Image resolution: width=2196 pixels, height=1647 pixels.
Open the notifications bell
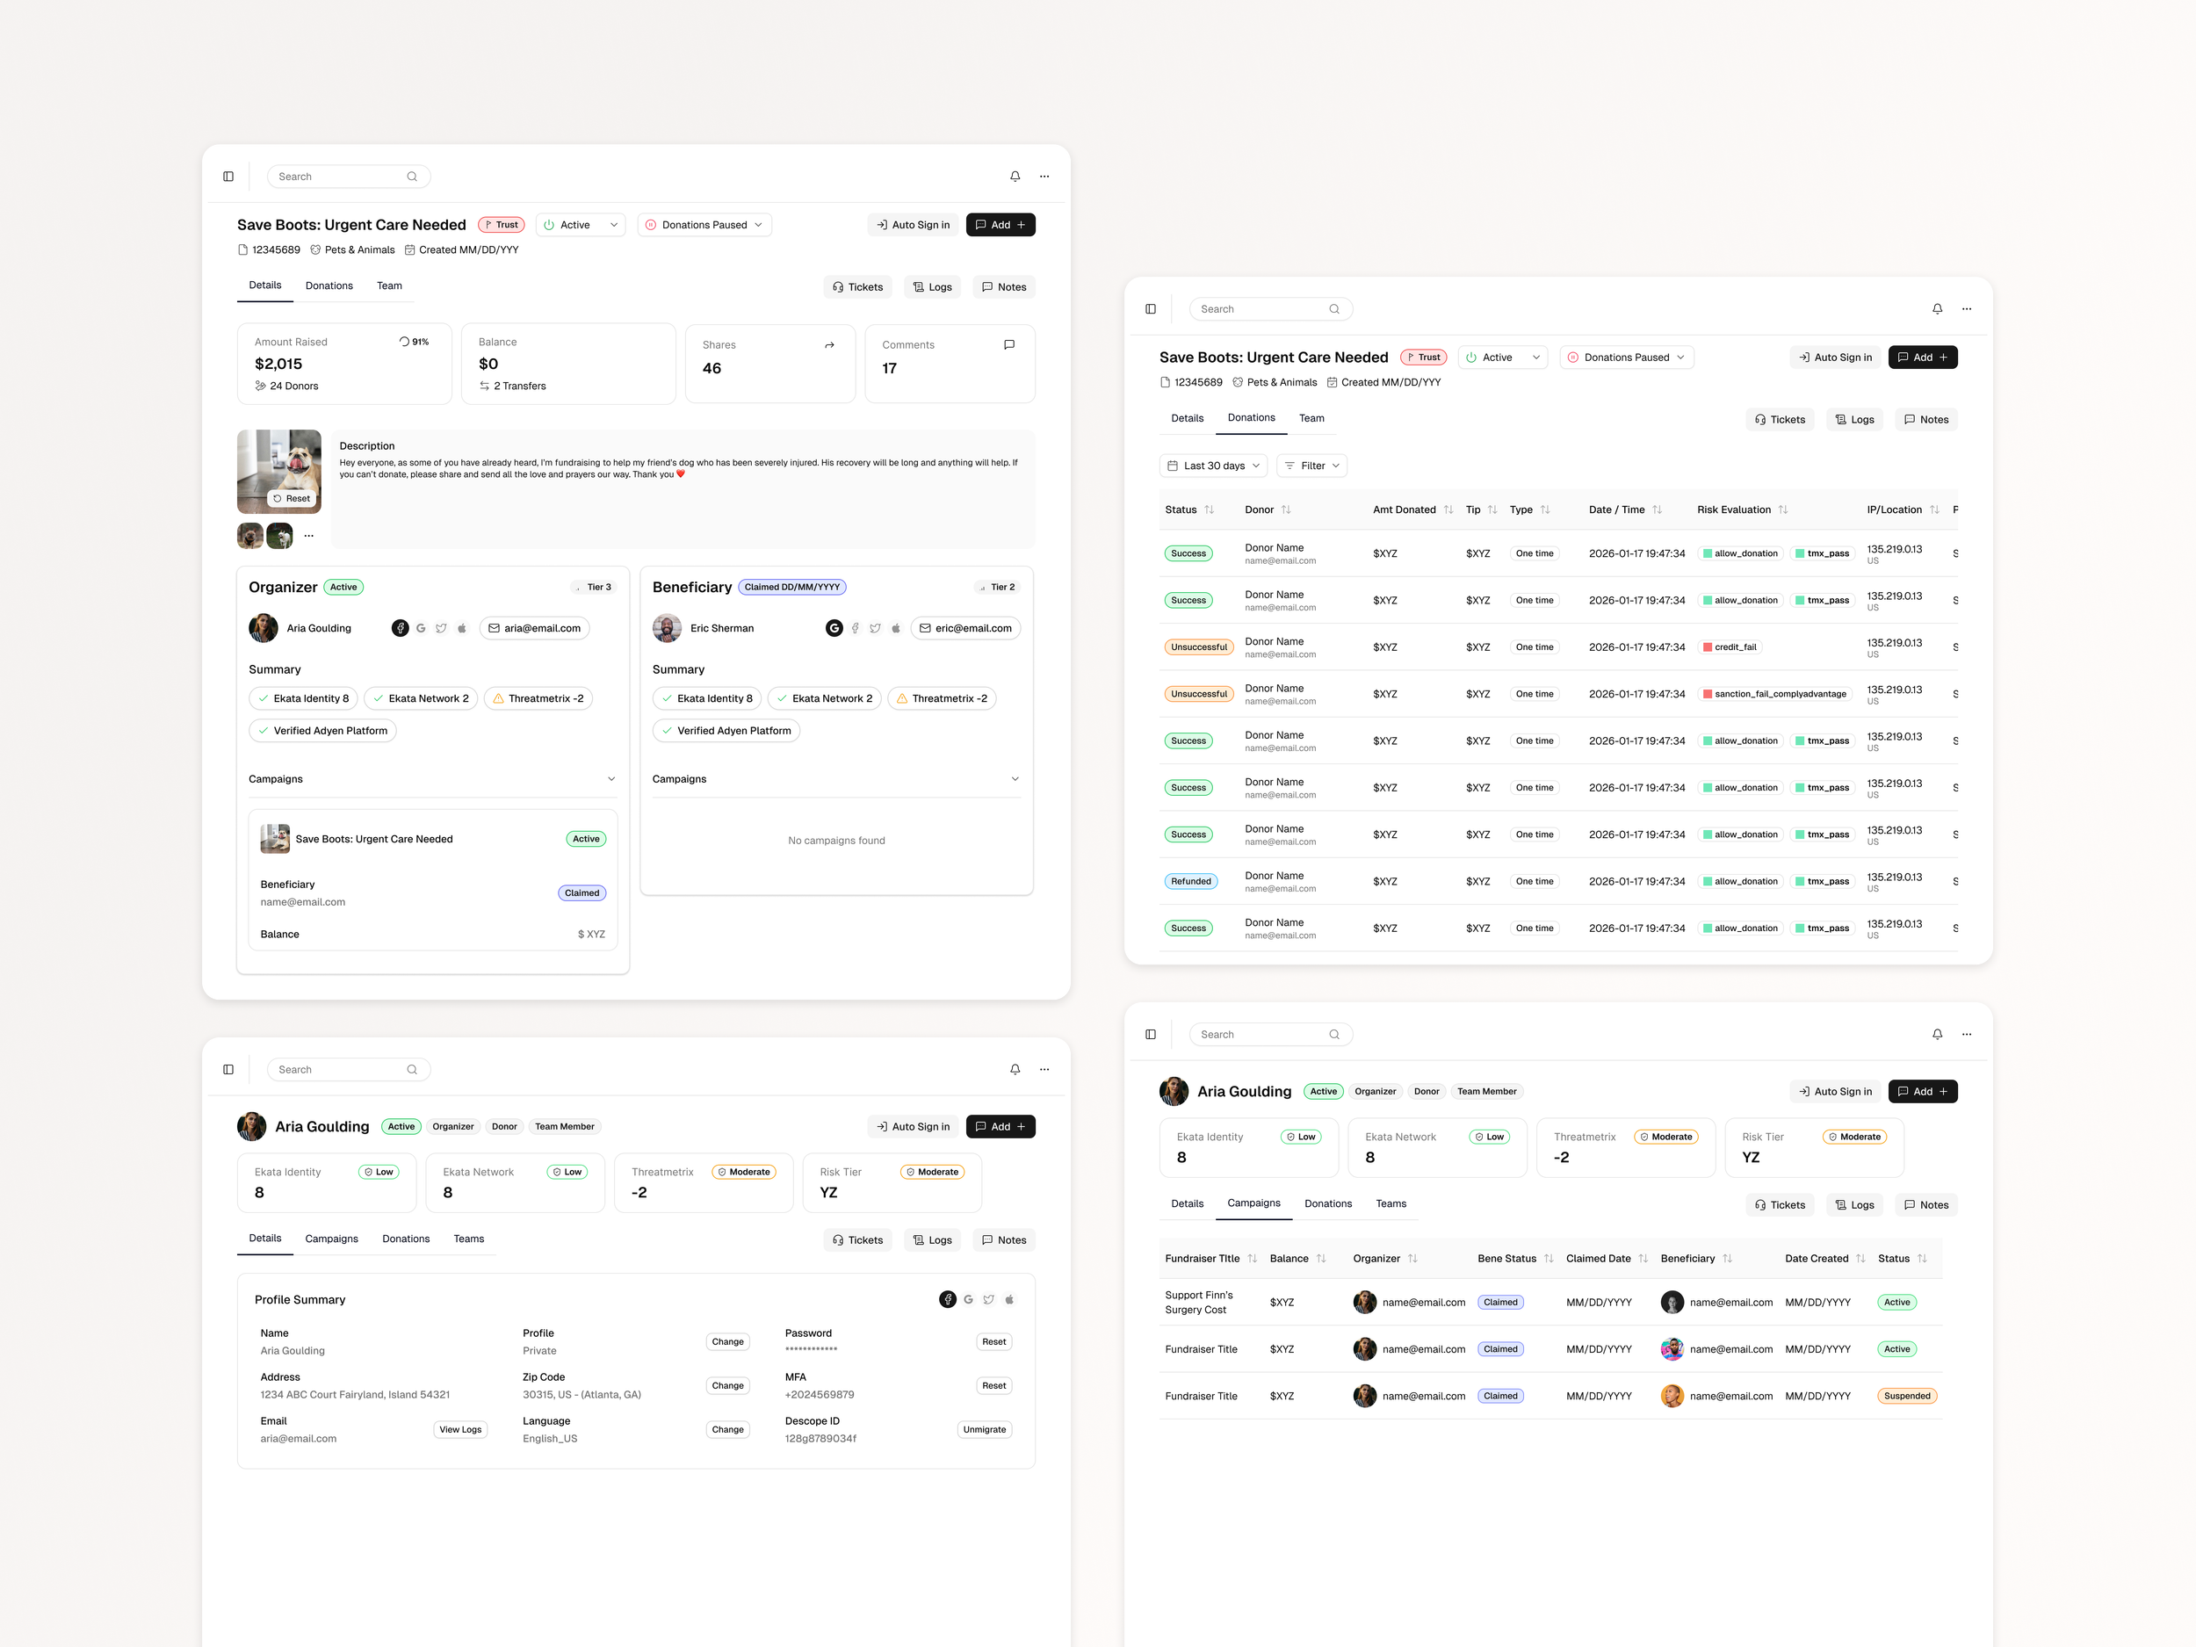coord(1015,176)
